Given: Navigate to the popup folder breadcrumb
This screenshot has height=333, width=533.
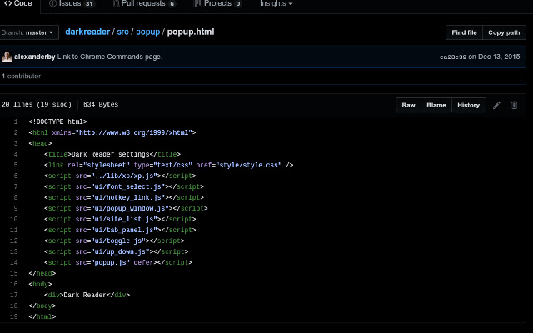Looking at the screenshot, I should click(x=149, y=32).
